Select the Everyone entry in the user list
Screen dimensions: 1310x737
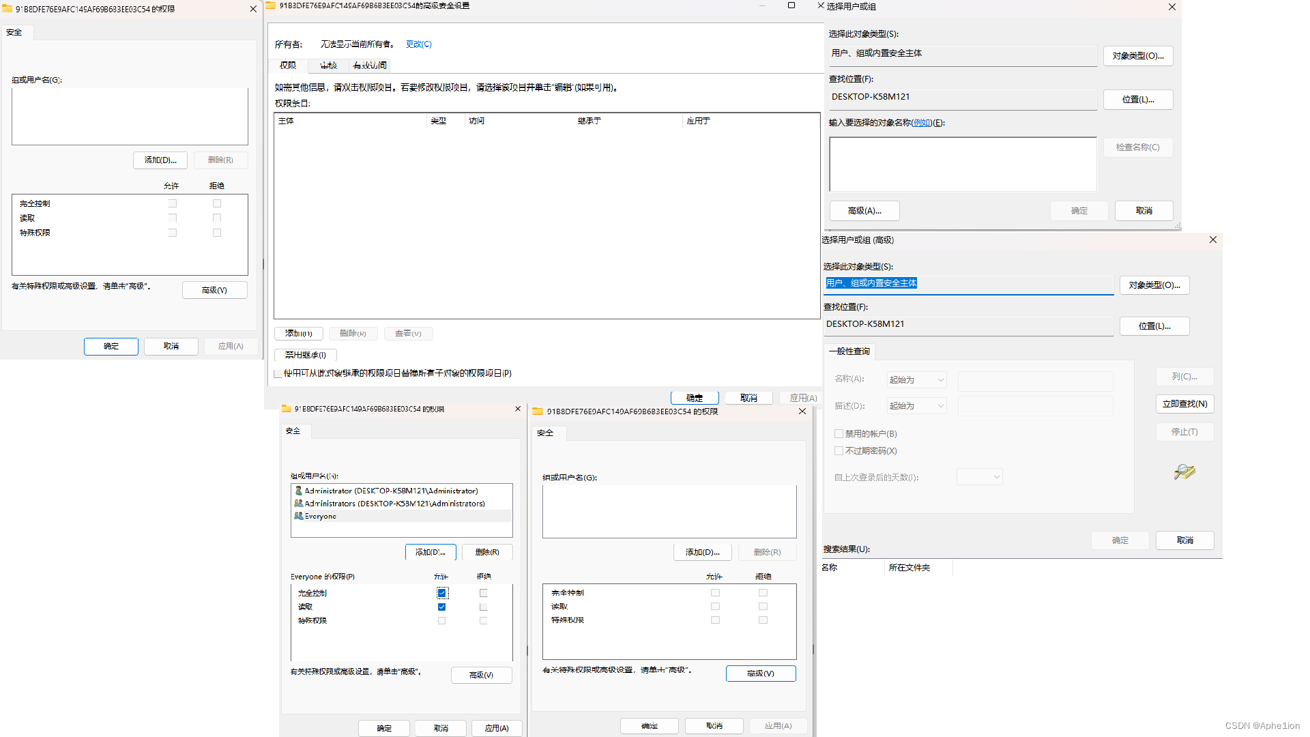click(x=401, y=517)
